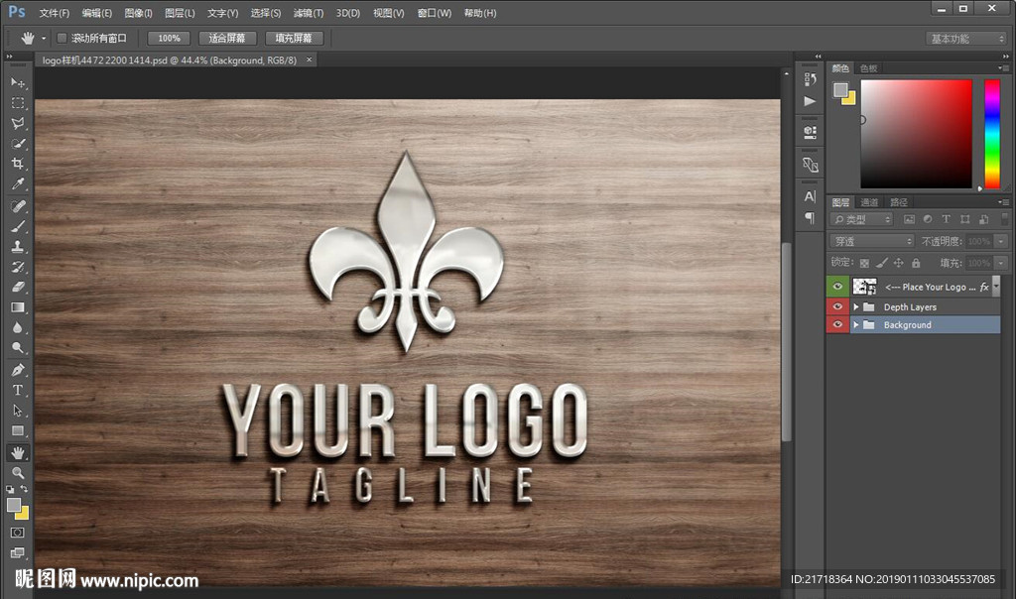Select the Crop tool
1016x599 pixels.
click(x=18, y=164)
